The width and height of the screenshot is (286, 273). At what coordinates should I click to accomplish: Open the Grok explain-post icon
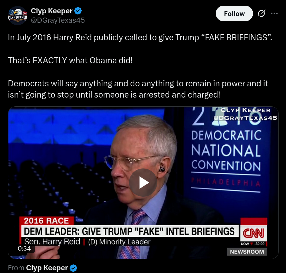(261, 13)
